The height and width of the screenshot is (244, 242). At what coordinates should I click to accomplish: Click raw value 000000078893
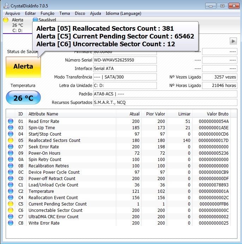(x=214, y=185)
